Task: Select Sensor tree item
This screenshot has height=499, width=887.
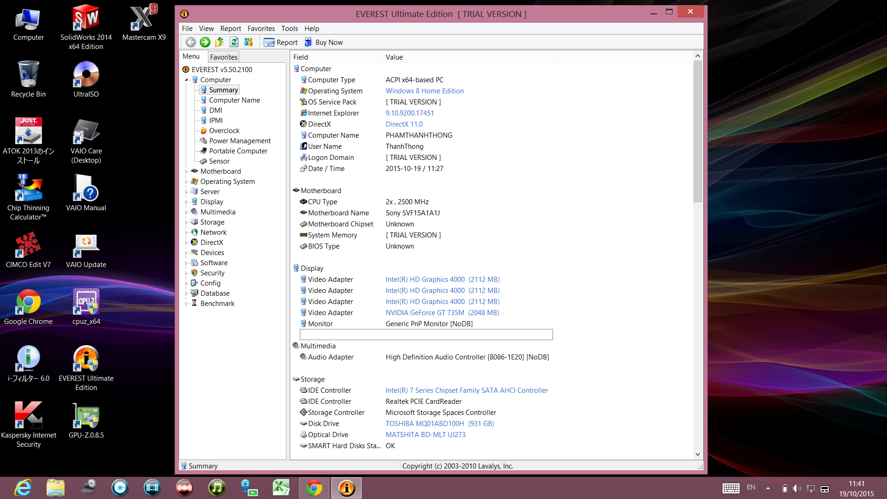Action: pyautogui.click(x=219, y=161)
